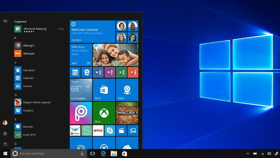The width and height of the screenshot is (280, 158).
Task: Open the Netflix tile
Action: click(98, 130)
